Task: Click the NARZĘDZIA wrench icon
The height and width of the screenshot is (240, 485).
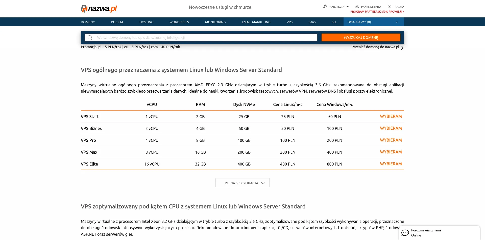Action: click(x=325, y=7)
